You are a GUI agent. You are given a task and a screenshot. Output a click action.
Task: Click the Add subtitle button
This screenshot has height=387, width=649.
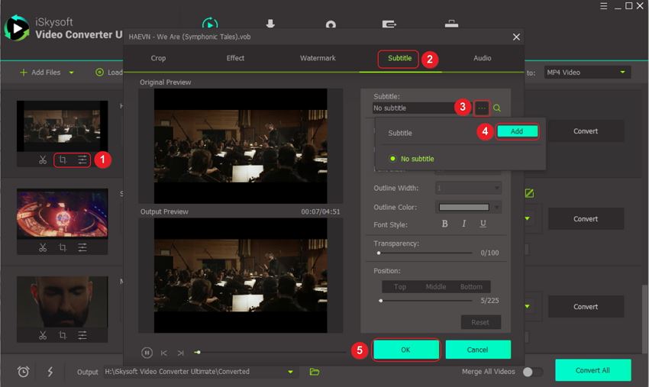click(517, 131)
